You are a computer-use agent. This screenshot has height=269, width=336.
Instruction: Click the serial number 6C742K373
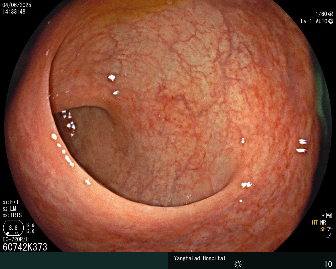[x=25, y=247]
